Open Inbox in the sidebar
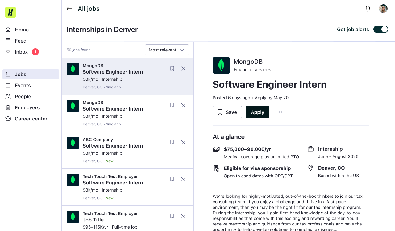The width and height of the screenshot is (395, 231). point(31,52)
